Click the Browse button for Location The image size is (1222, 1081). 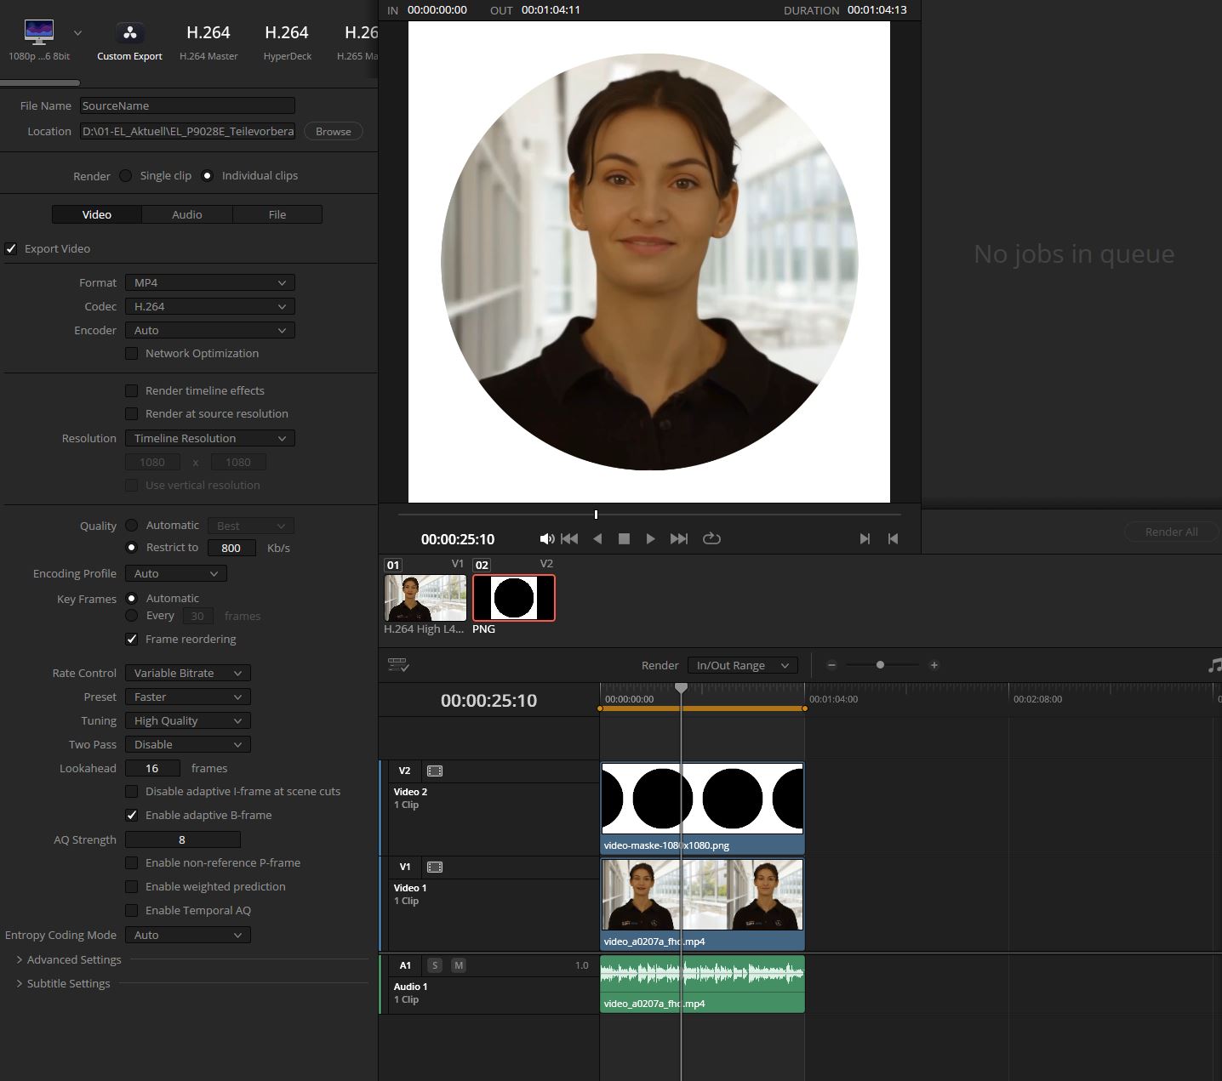tap(333, 131)
